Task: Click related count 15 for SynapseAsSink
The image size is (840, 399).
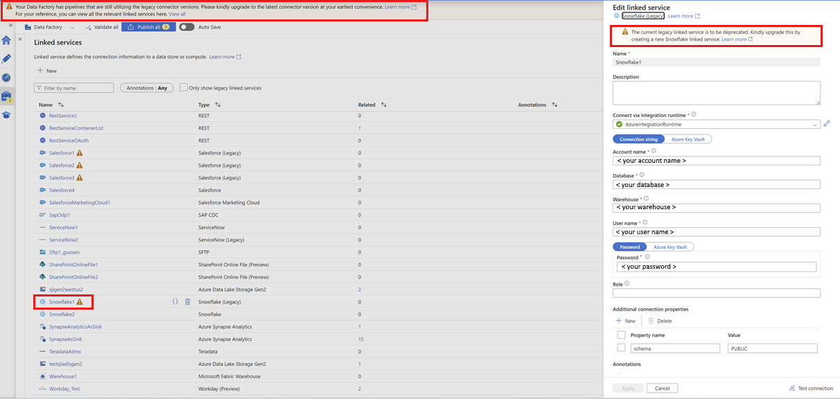Action: [360, 339]
